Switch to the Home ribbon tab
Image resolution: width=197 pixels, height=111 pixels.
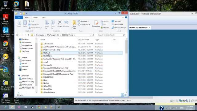click(x=27, y=18)
